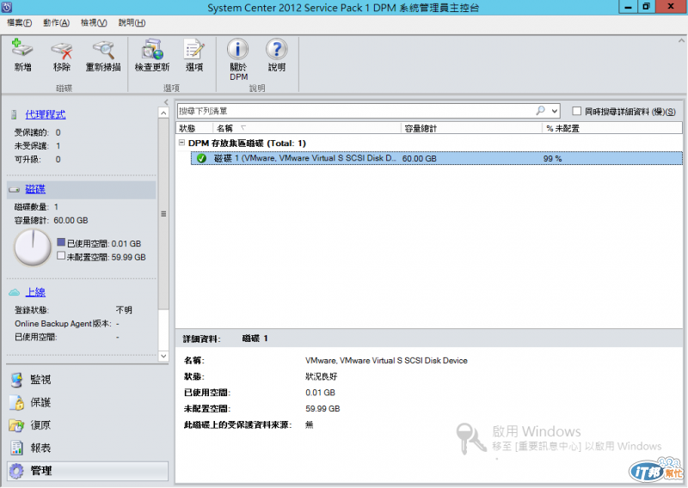Click the 登錄狀態 不明 value
The height and width of the screenshot is (488, 688).
click(x=124, y=310)
